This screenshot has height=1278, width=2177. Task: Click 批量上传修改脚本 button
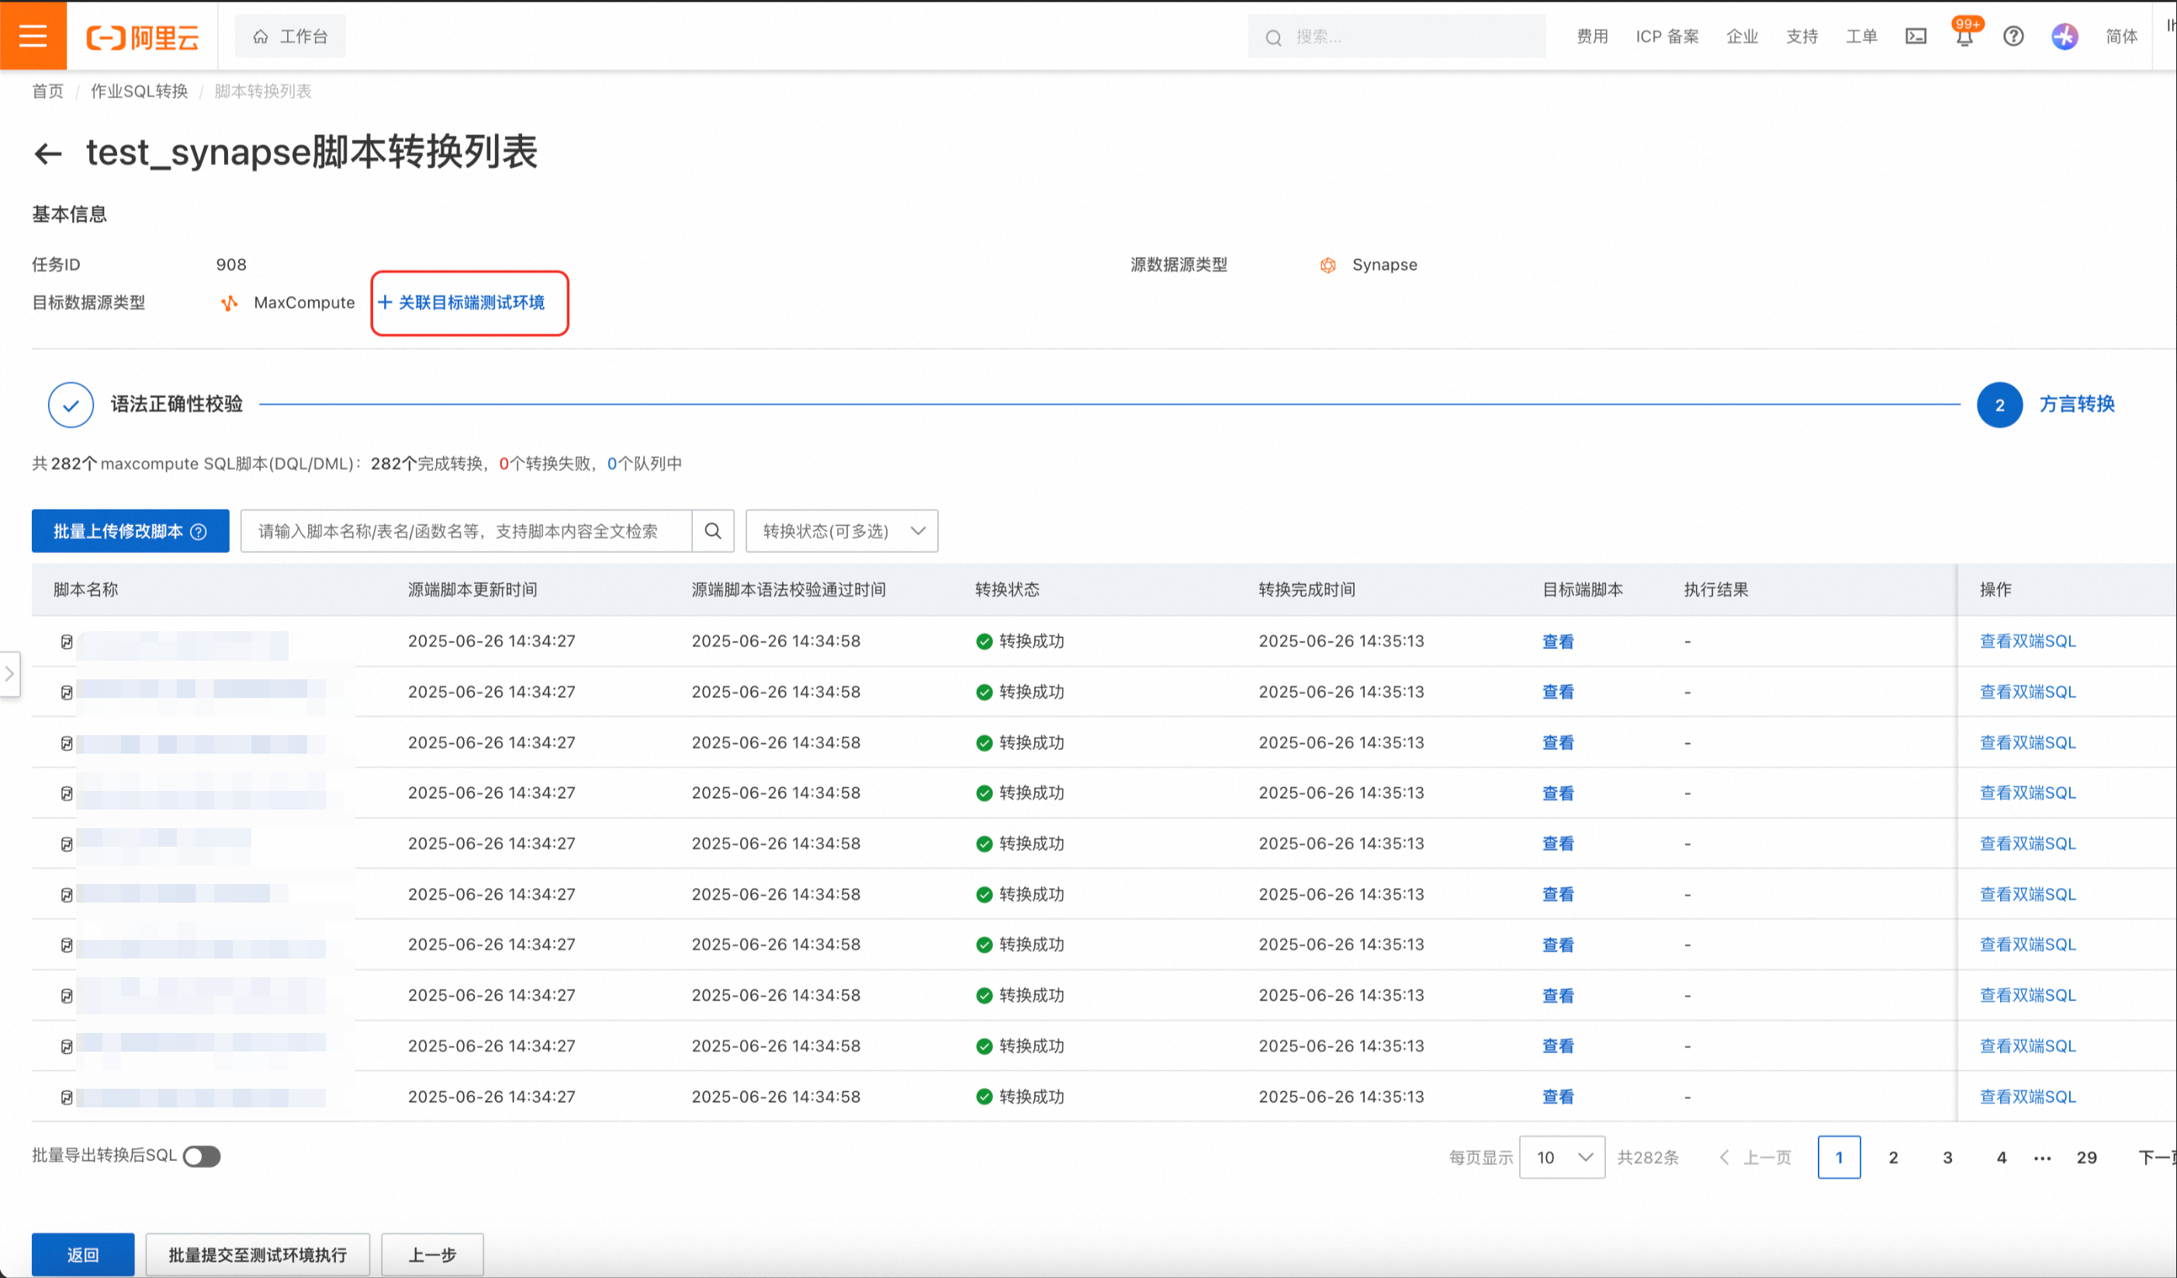130,531
